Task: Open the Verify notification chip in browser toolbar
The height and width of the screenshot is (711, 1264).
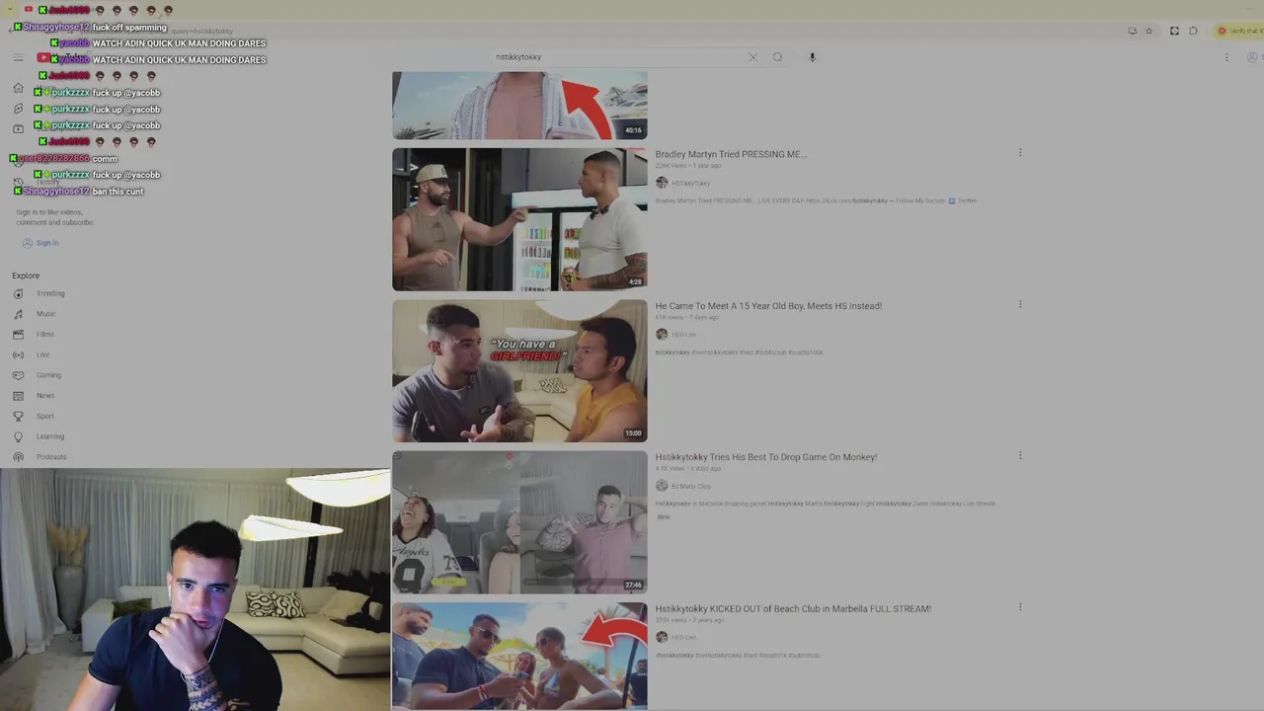Action: pyautogui.click(x=1239, y=31)
